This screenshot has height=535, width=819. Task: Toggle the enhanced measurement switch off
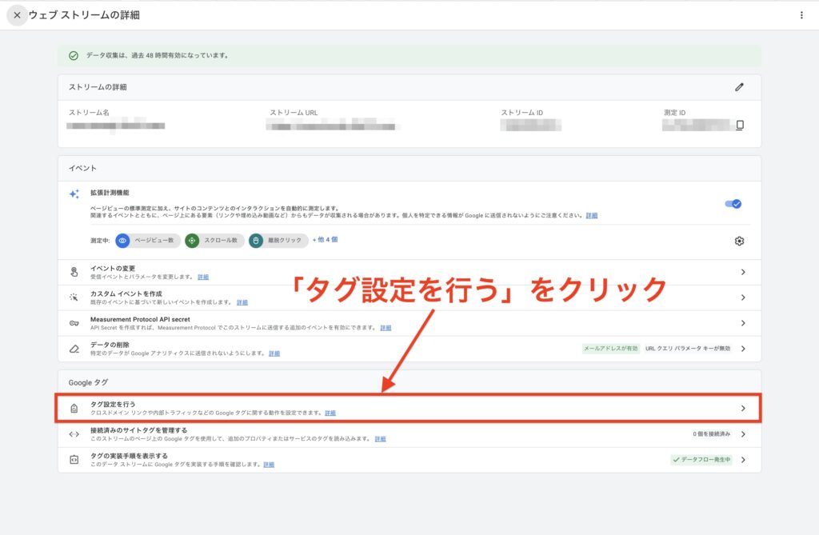coord(733,204)
